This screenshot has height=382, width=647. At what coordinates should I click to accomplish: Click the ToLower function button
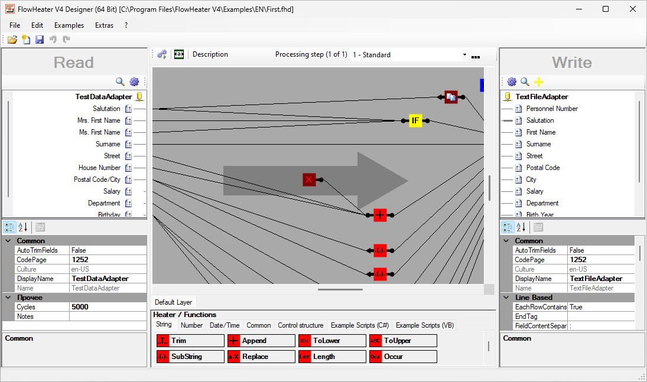tap(332, 341)
